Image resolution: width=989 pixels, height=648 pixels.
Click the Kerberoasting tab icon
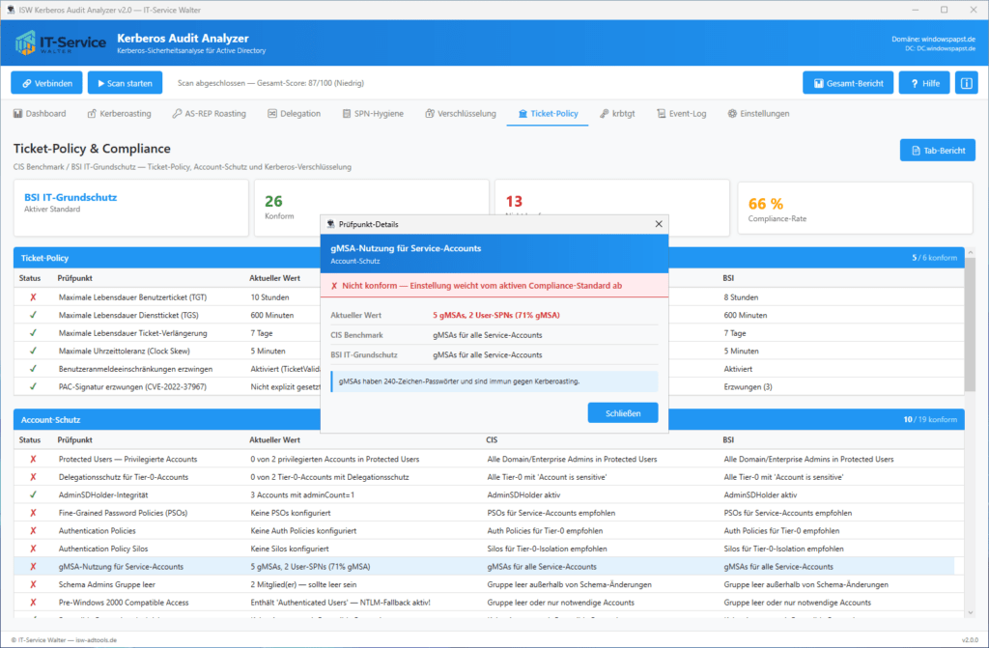pyautogui.click(x=92, y=114)
